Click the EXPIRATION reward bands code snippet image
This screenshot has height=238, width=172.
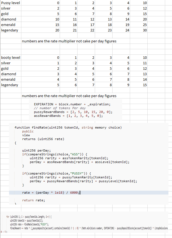[x=76, y=110]
